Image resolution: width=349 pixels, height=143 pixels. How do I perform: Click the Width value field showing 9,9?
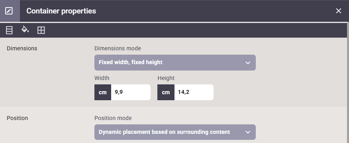coord(131,92)
